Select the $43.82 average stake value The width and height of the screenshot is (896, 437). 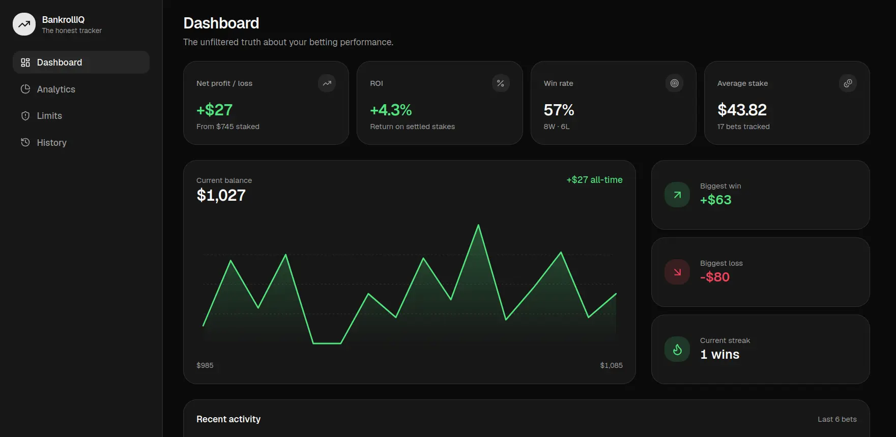[x=742, y=110]
